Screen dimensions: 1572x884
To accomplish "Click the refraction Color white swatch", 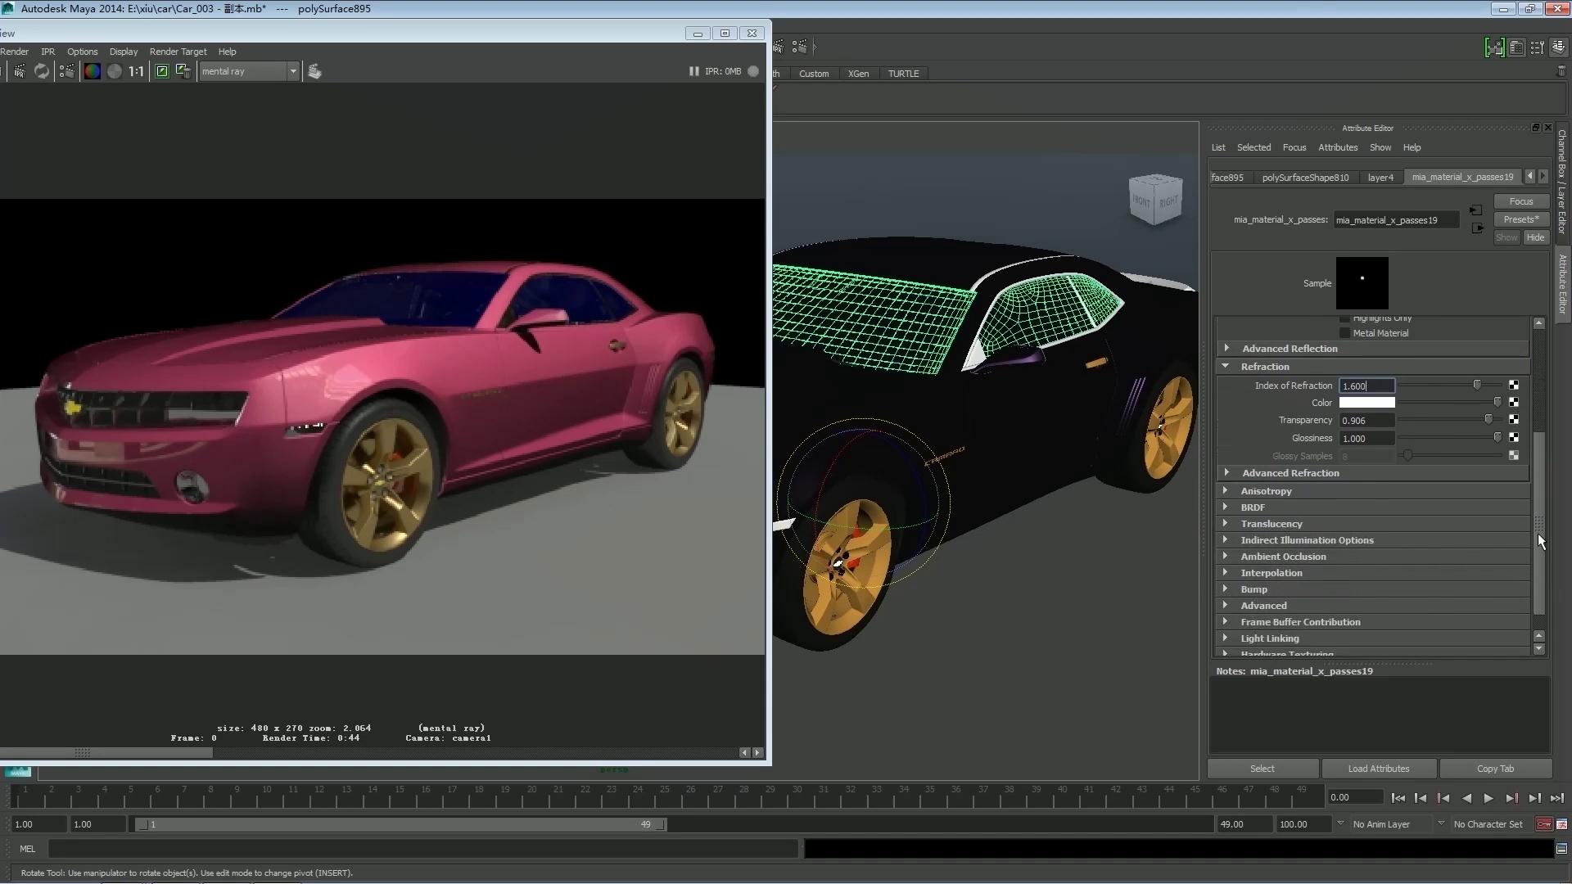I will pos(1366,403).
